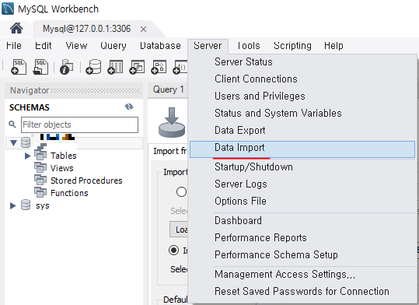The height and width of the screenshot is (305, 419).
Task: Open the Database menu
Action: [160, 46]
